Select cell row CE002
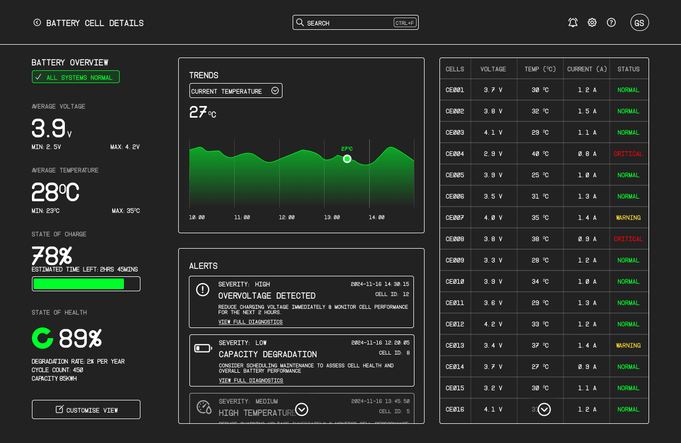 [544, 111]
